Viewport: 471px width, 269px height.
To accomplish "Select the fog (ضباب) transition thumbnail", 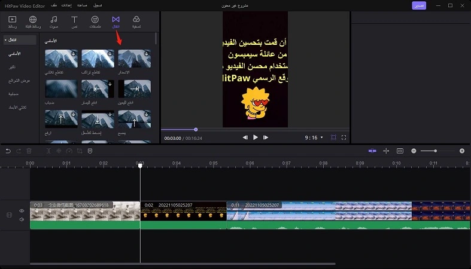I will 61,88.
